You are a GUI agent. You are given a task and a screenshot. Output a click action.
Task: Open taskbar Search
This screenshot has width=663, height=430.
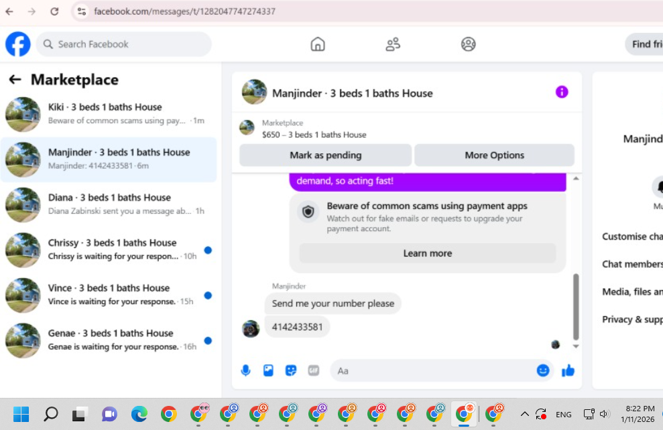coord(51,414)
